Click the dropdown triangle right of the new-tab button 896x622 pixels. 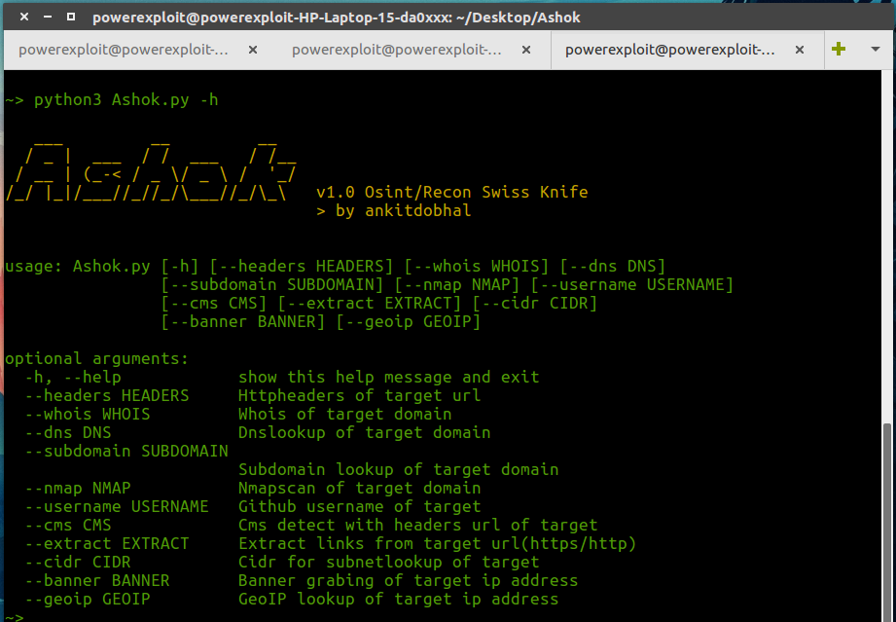(x=874, y=49)
